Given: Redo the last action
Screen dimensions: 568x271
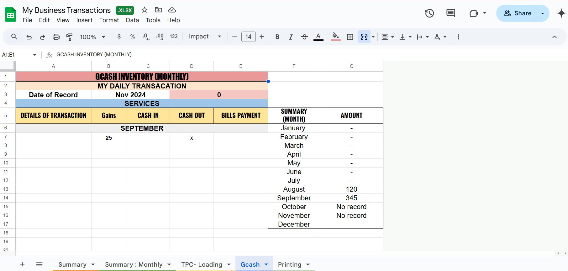Looking at the screenshot, I should pyautogui.click(x=42, y=37).
